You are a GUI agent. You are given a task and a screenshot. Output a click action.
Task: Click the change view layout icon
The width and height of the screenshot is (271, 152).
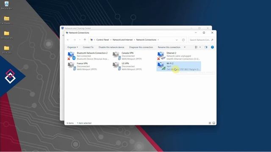[196, 47]
